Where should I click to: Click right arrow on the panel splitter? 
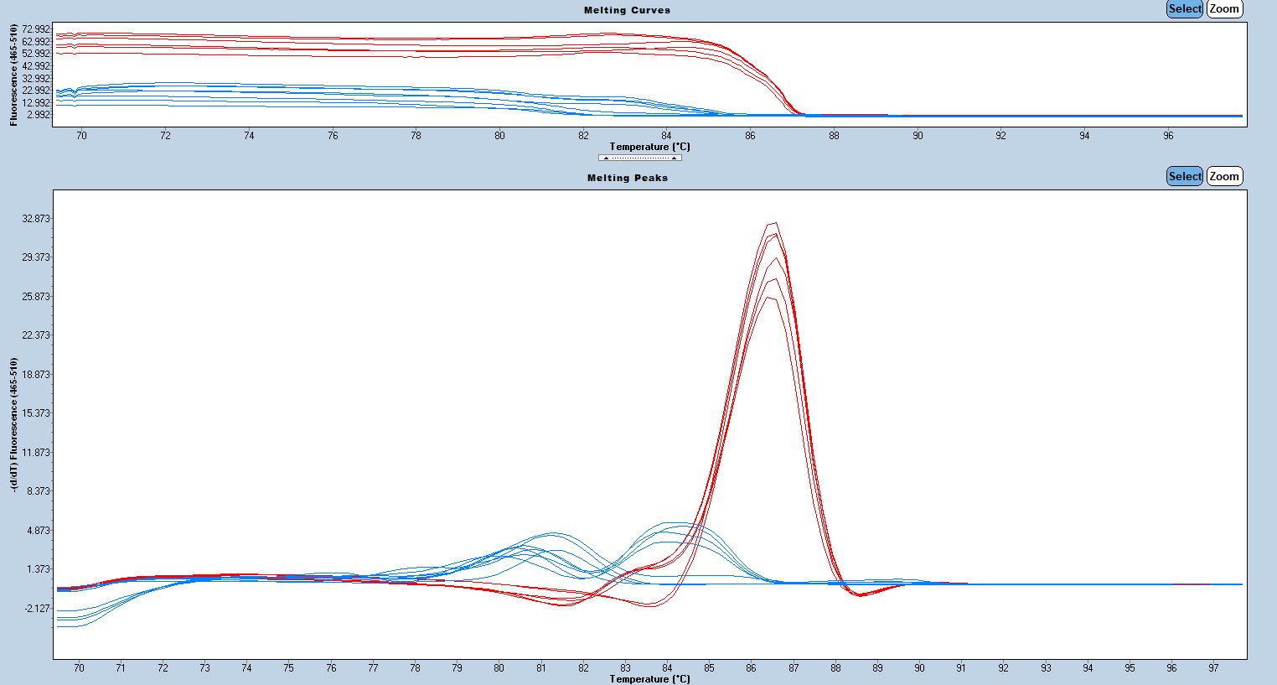(674, 158)
